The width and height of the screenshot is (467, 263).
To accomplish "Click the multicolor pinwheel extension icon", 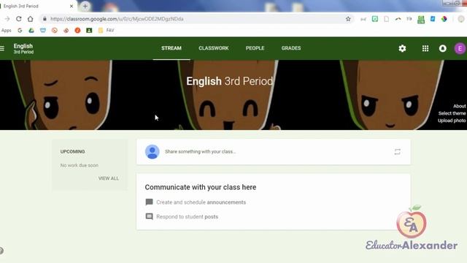I will [x=444, y=19].
